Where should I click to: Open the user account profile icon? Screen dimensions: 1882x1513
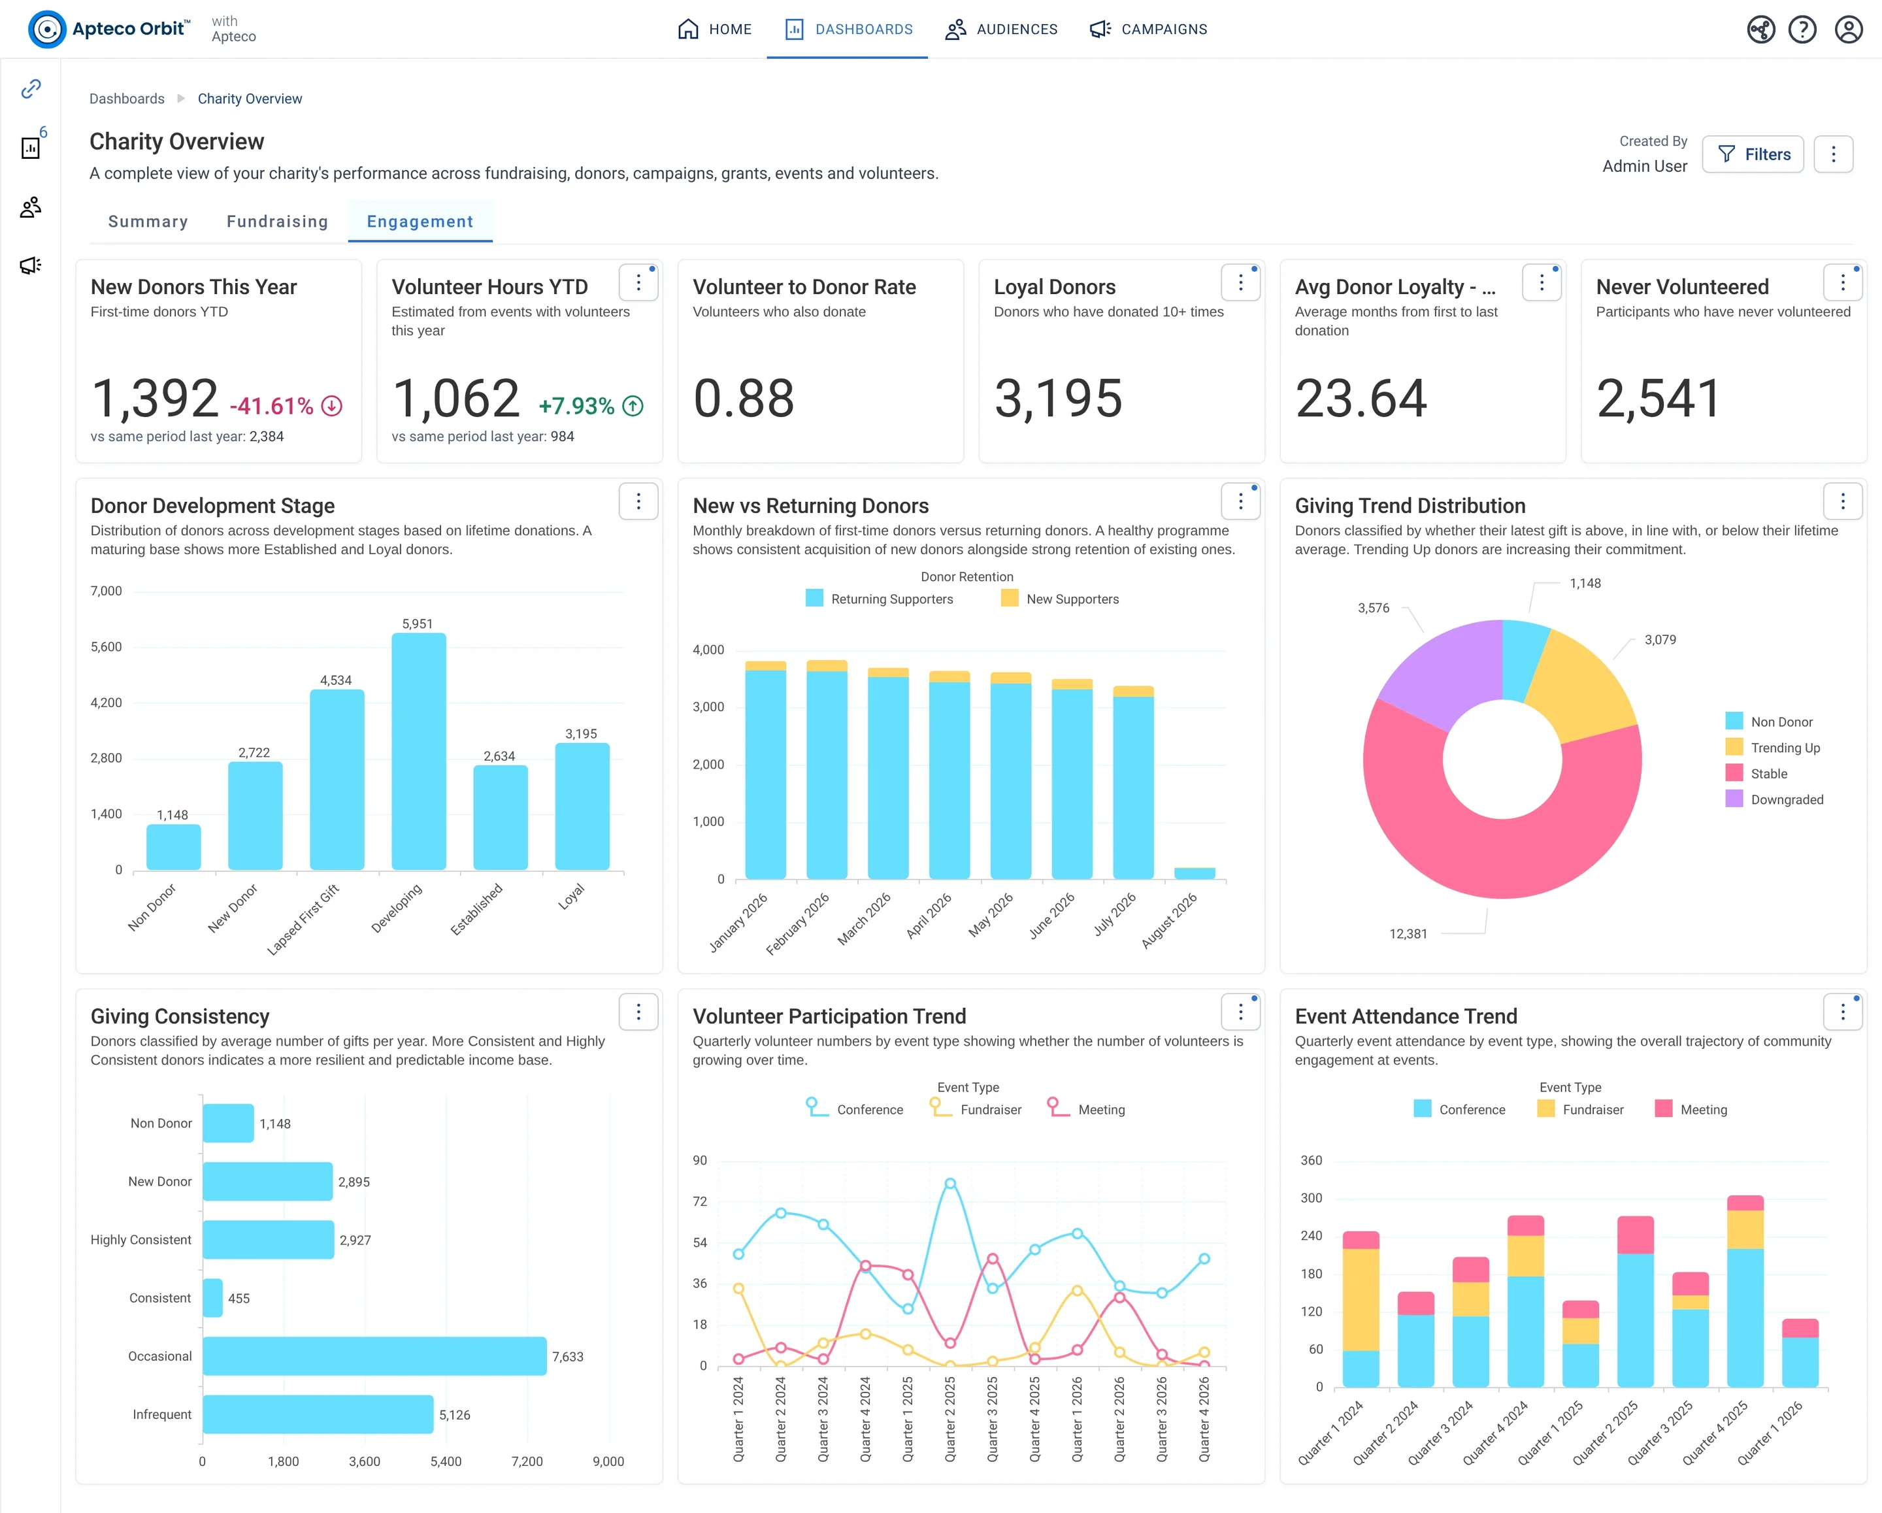[x=1848, y=29]
